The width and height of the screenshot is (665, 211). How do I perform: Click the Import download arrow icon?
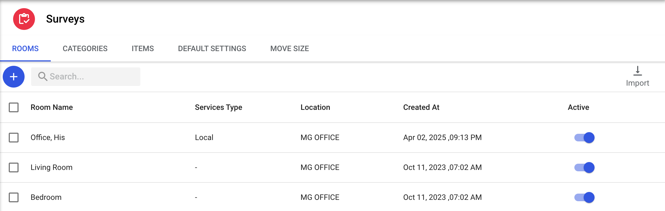click(x=637, y=71)
